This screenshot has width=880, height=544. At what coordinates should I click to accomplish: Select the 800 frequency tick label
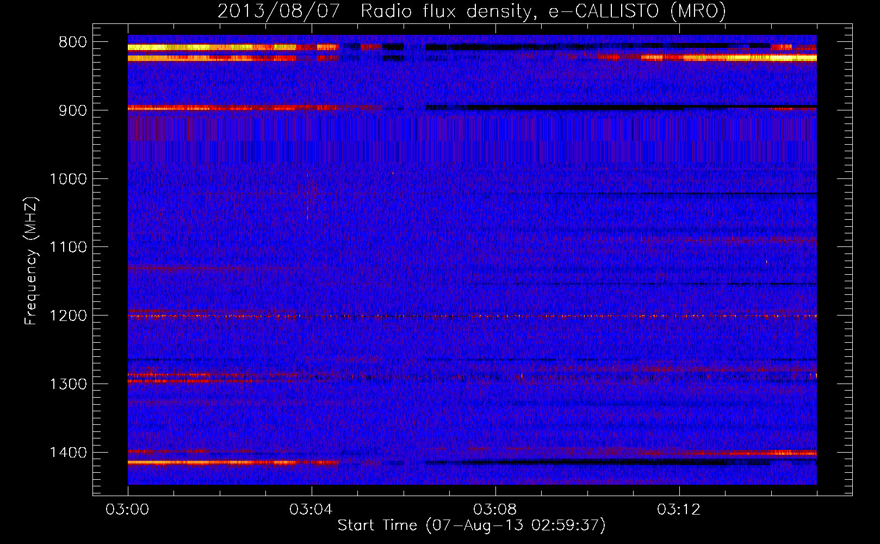(x=73, y=42)
